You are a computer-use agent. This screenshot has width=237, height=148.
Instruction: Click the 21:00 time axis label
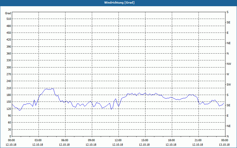[x=198, y=140]
